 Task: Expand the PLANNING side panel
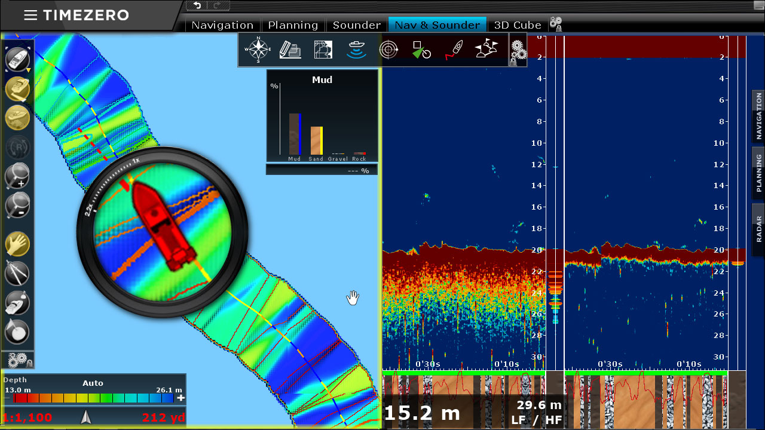[758, 173]
